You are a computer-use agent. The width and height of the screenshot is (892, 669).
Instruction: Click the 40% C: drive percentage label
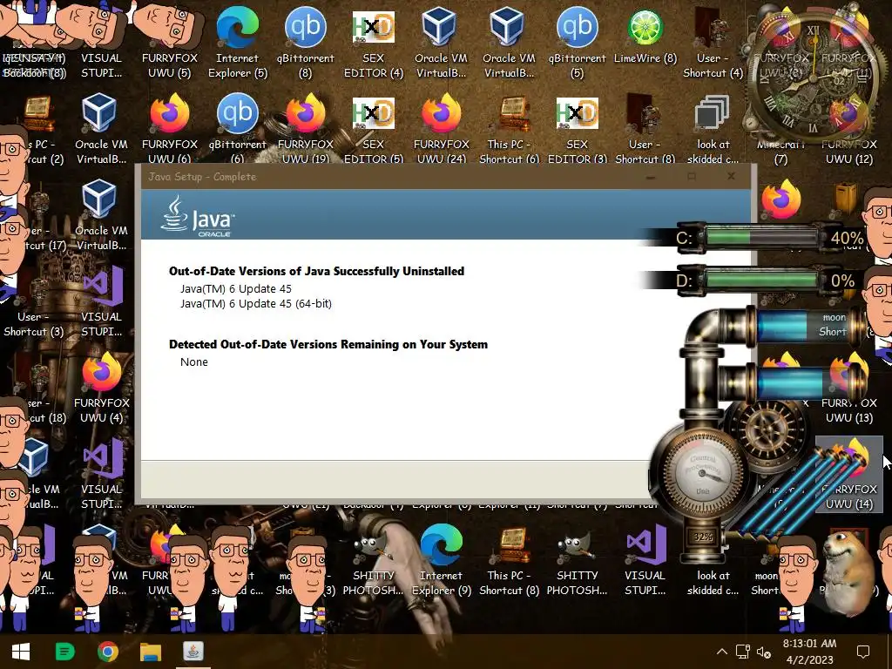click(x=847, y=238)
